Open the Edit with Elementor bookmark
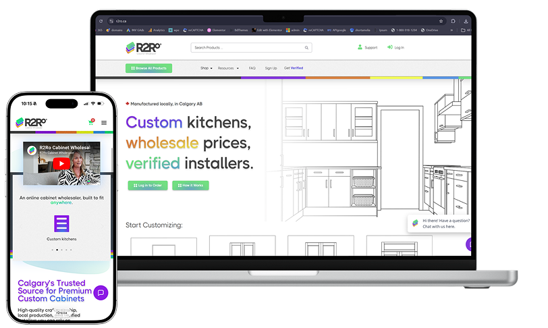The height and width of the screenshot is (328, 548). 267,30
